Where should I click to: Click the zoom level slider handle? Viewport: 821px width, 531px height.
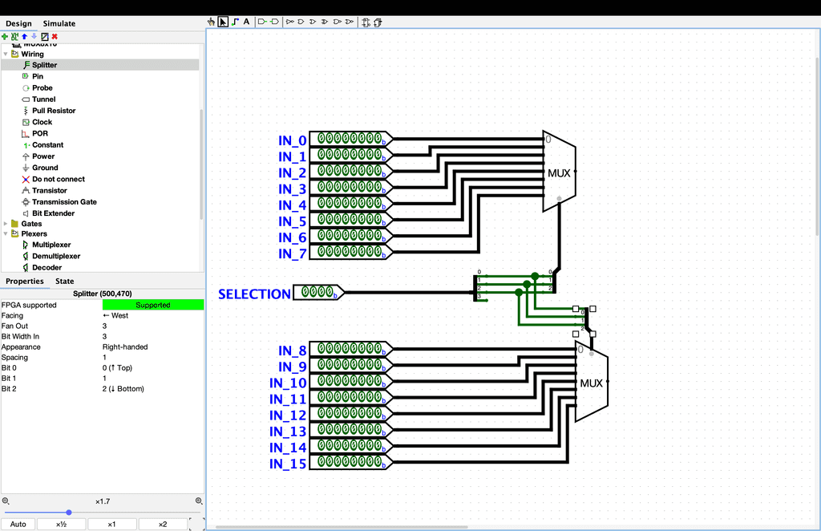(69, 512)
